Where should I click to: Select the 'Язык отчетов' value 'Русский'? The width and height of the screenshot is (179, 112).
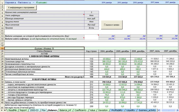click(92, 25)
